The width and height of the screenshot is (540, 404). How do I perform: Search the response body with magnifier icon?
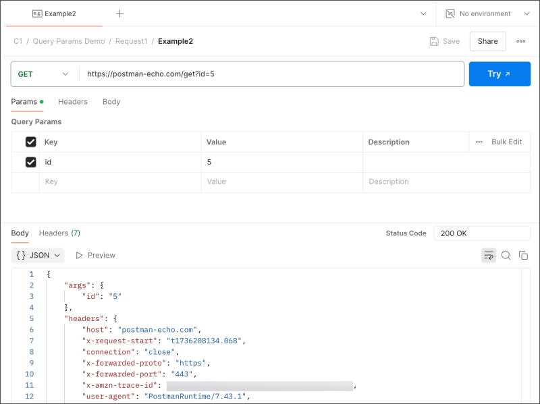pos(506,256)
